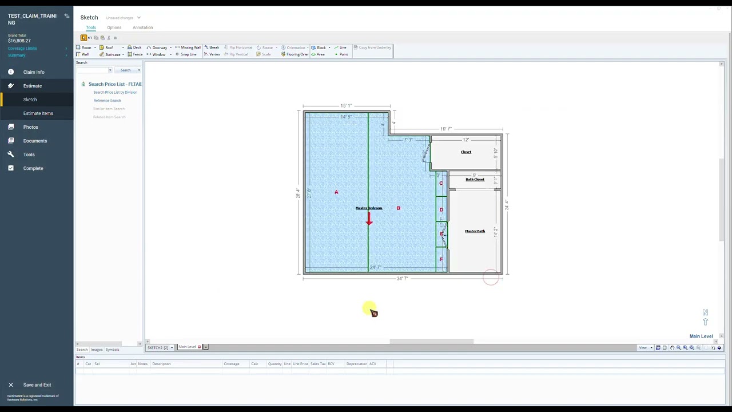
Task: Click the price list search field
Action: click(x=94, y=70)
